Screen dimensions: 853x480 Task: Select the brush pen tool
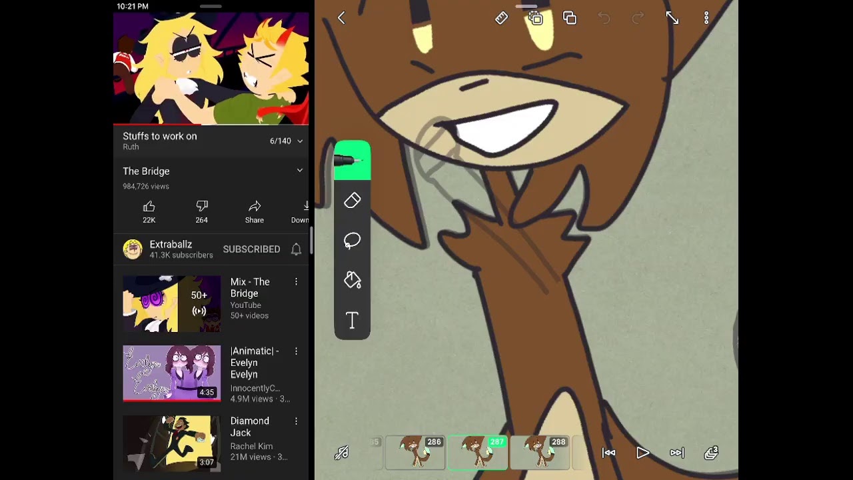coord(352,161)
